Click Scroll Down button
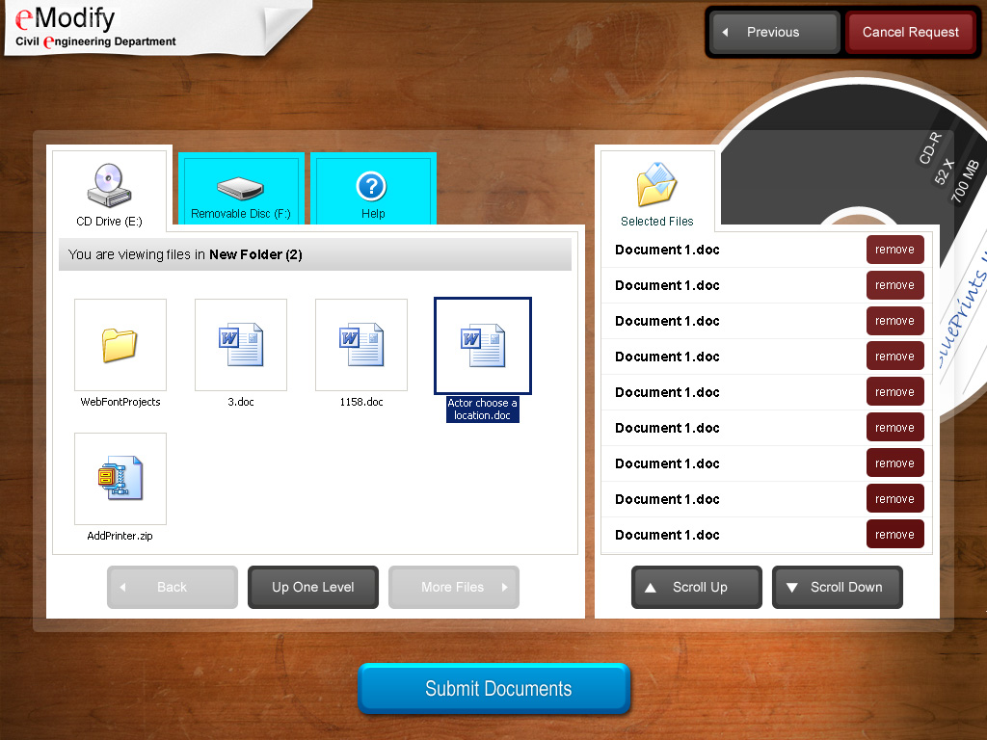 [x=838, y=587]
